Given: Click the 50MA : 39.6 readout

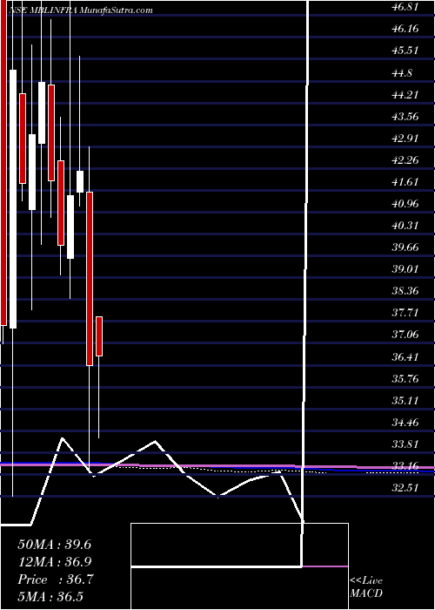Looking at the screenshot, I should click(x=55, y=545).
